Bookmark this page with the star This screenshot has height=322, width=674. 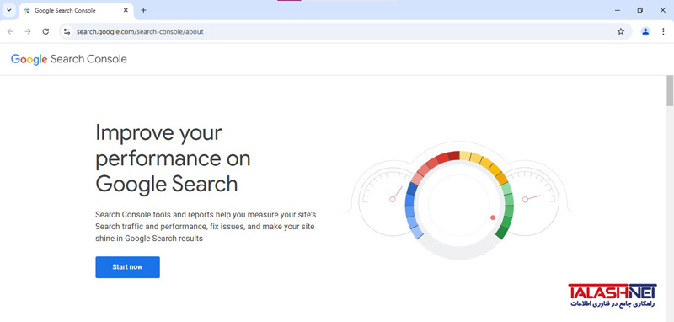tap(621, 31)
